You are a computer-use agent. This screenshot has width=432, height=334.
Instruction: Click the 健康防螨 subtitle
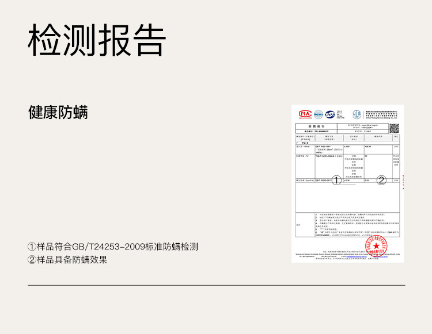[x=58, y=112]
